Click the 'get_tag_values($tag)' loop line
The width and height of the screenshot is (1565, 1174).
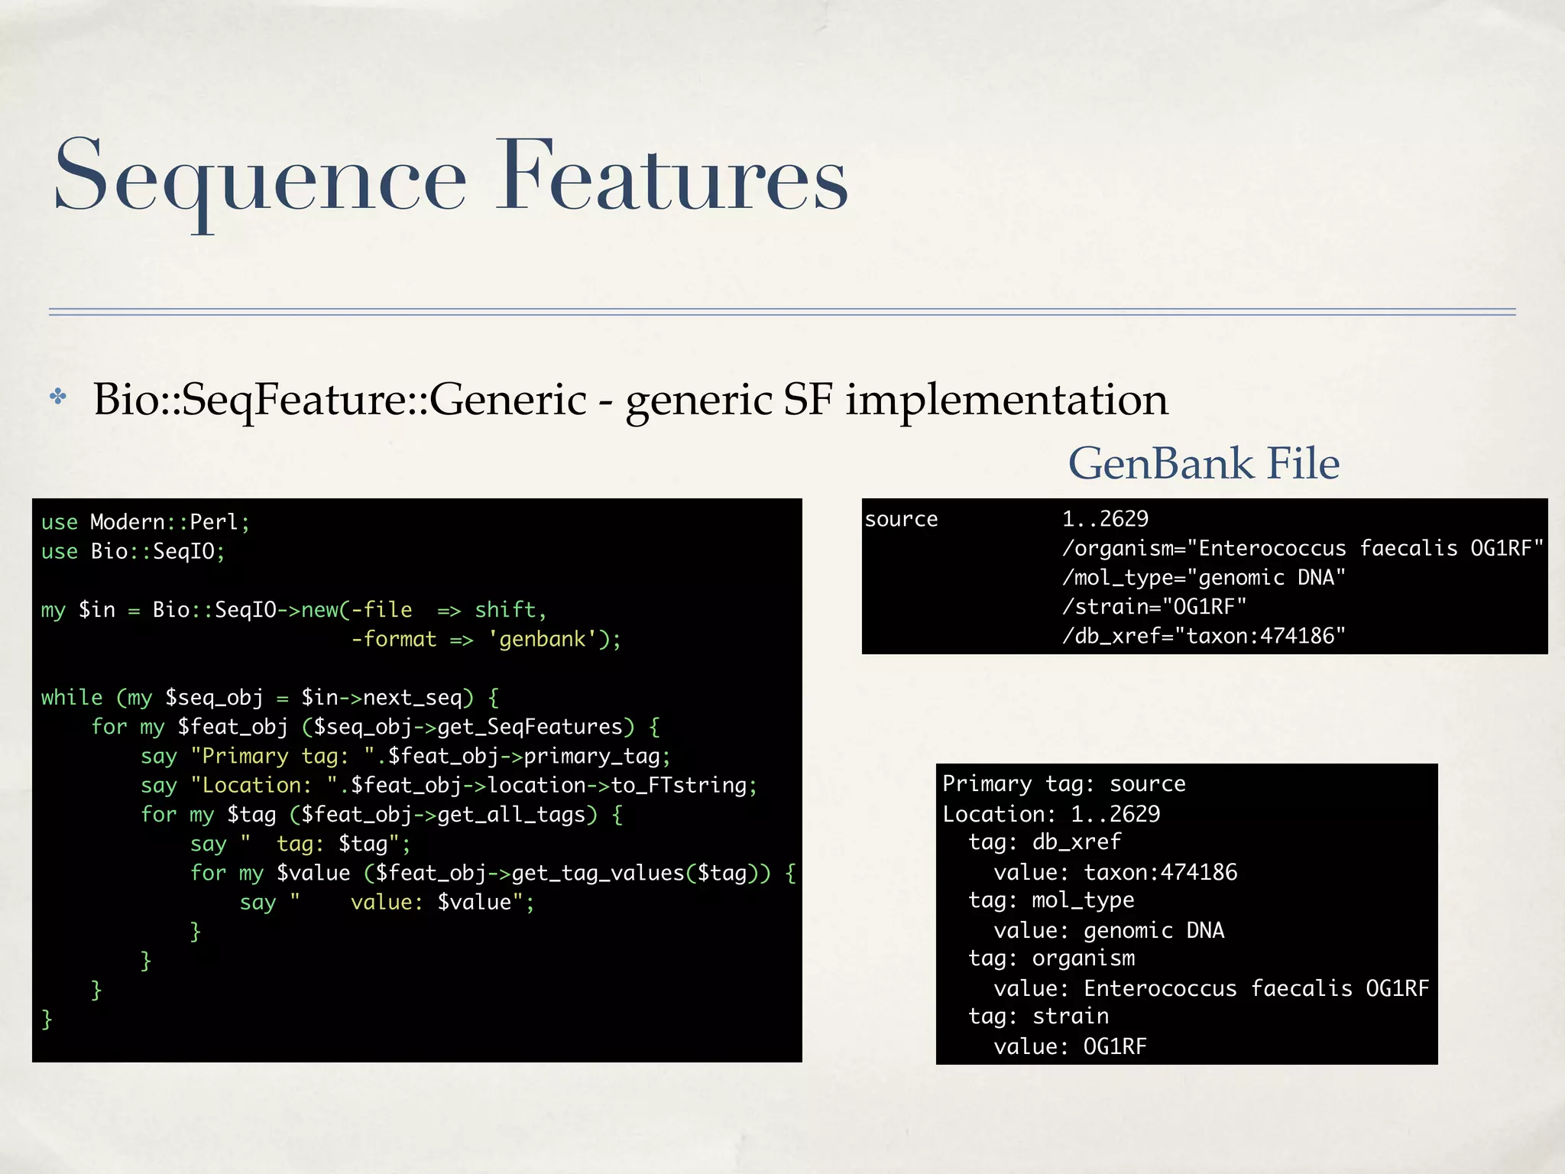(x=494, y=873)
